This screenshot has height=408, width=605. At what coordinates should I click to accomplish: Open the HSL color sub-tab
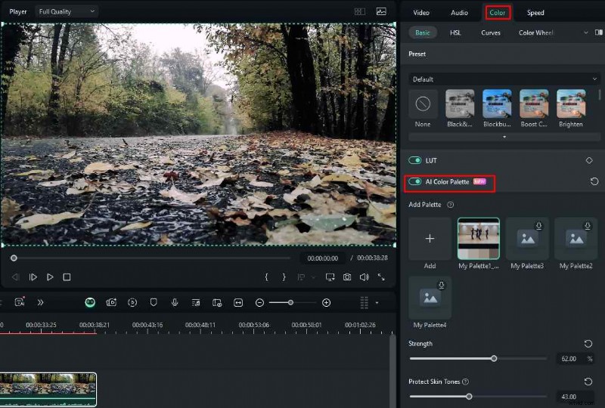[455, 32]
